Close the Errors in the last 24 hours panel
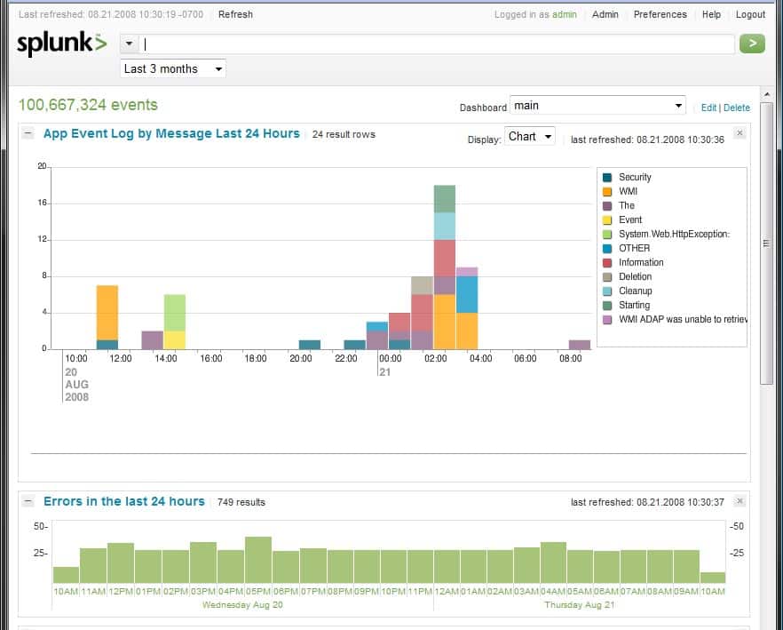Viewport: 783px width, 630px height. click(739, 500)
